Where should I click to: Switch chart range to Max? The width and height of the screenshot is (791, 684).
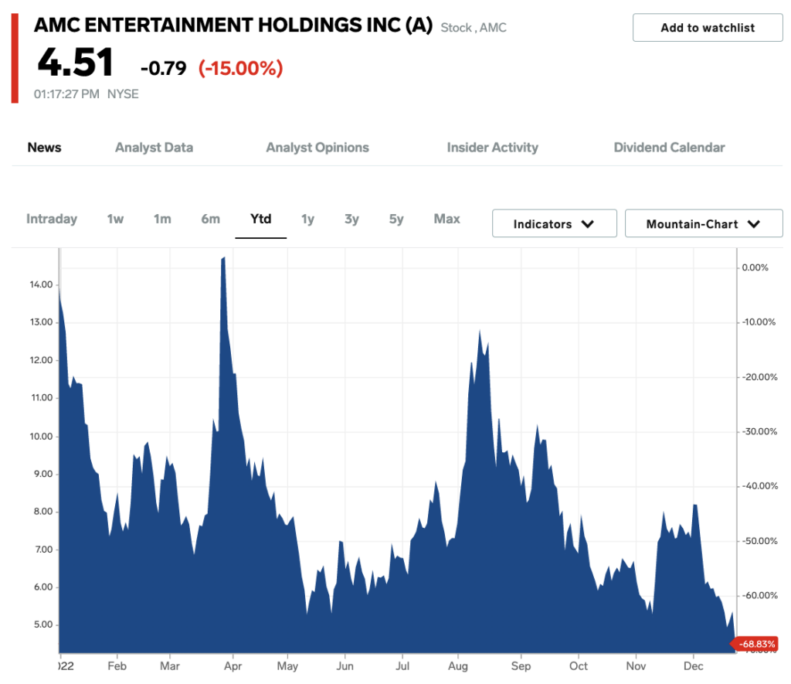point(447,219)
